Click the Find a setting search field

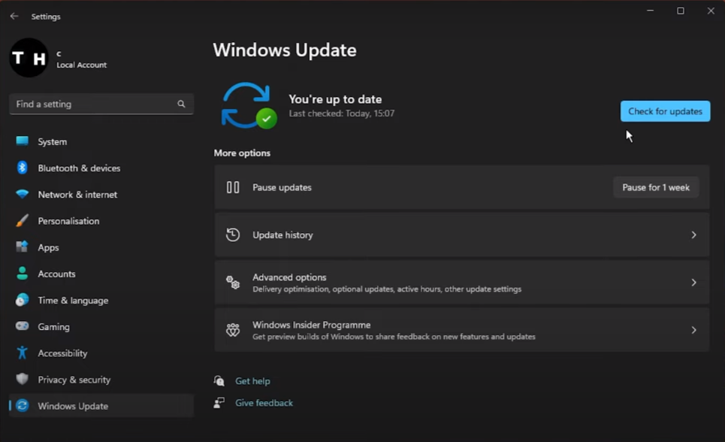tap(101, 104)
